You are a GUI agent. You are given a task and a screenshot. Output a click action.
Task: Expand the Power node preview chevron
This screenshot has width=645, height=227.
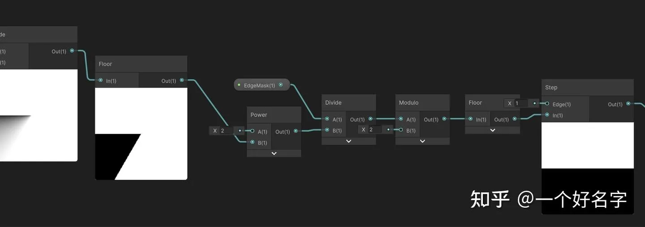pos(274,153)
